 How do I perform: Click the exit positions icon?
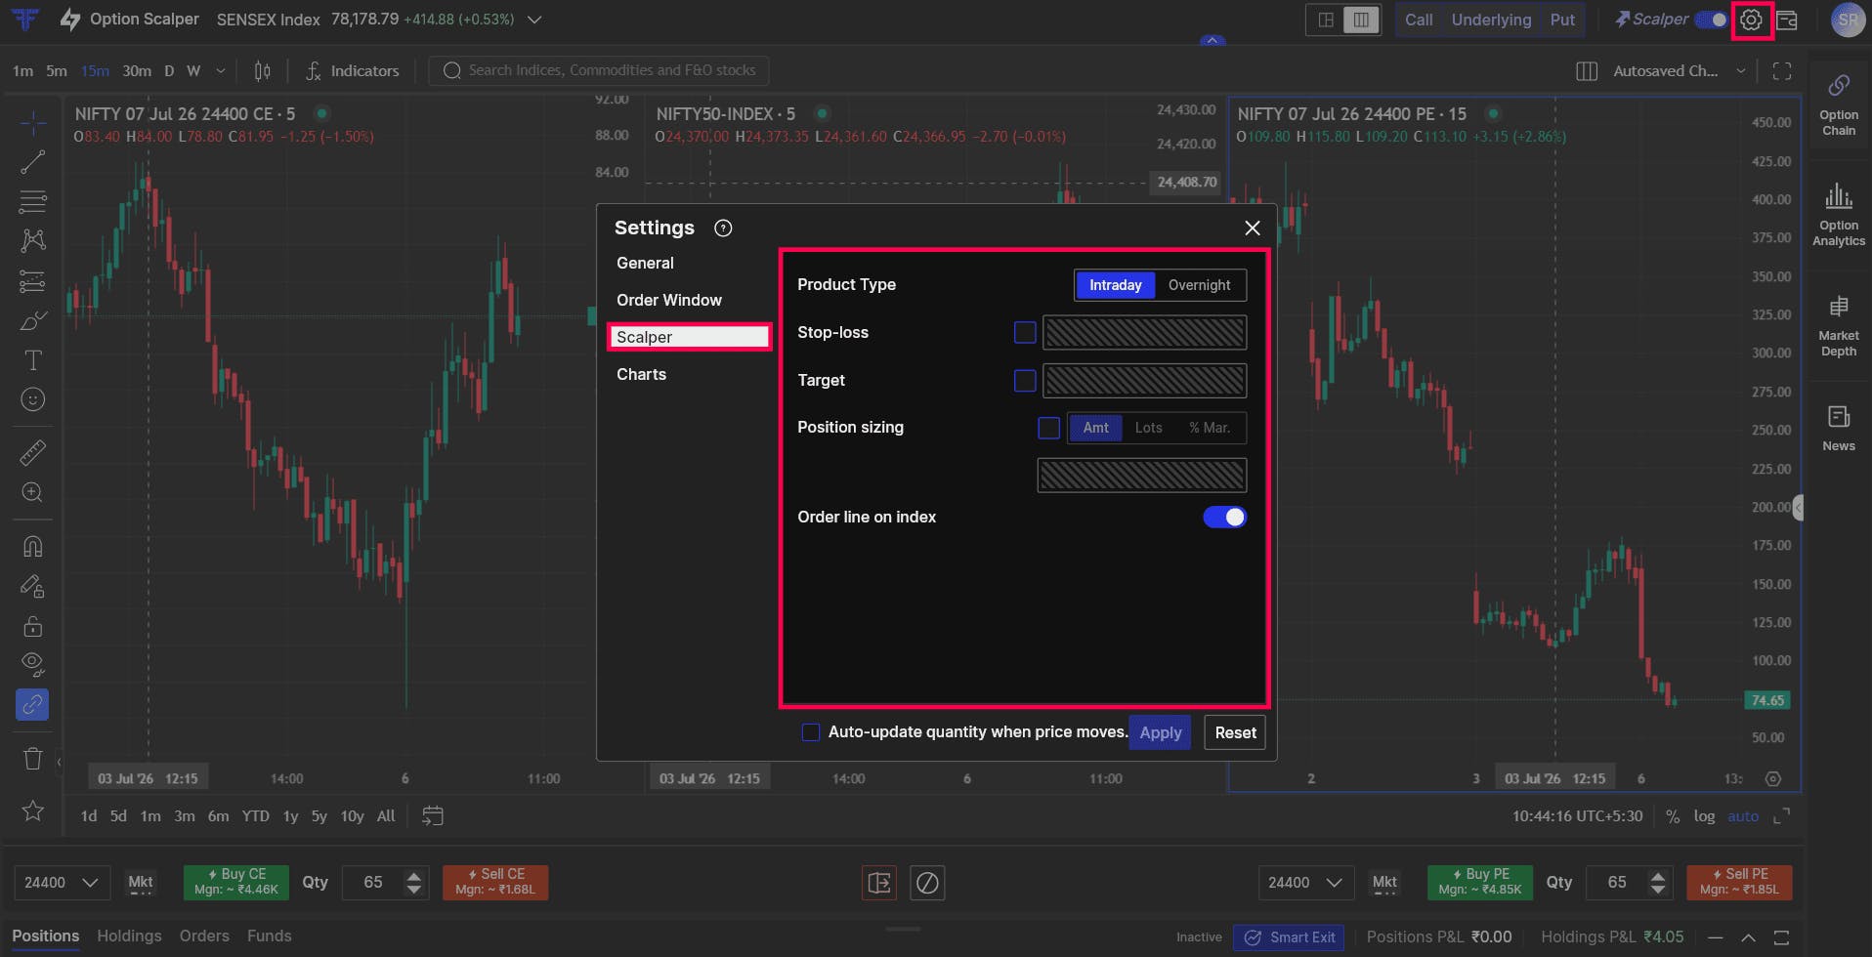click(879, 883)
